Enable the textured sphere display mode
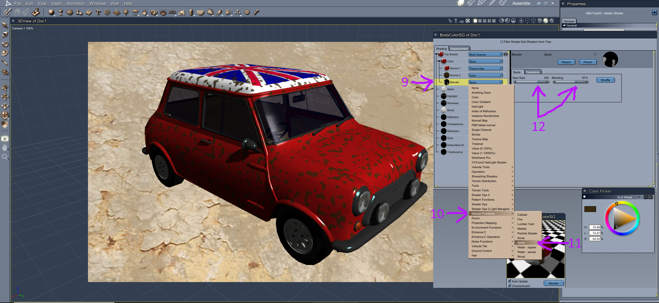Viewport: 659px width, 303px height. pos(551,21)
